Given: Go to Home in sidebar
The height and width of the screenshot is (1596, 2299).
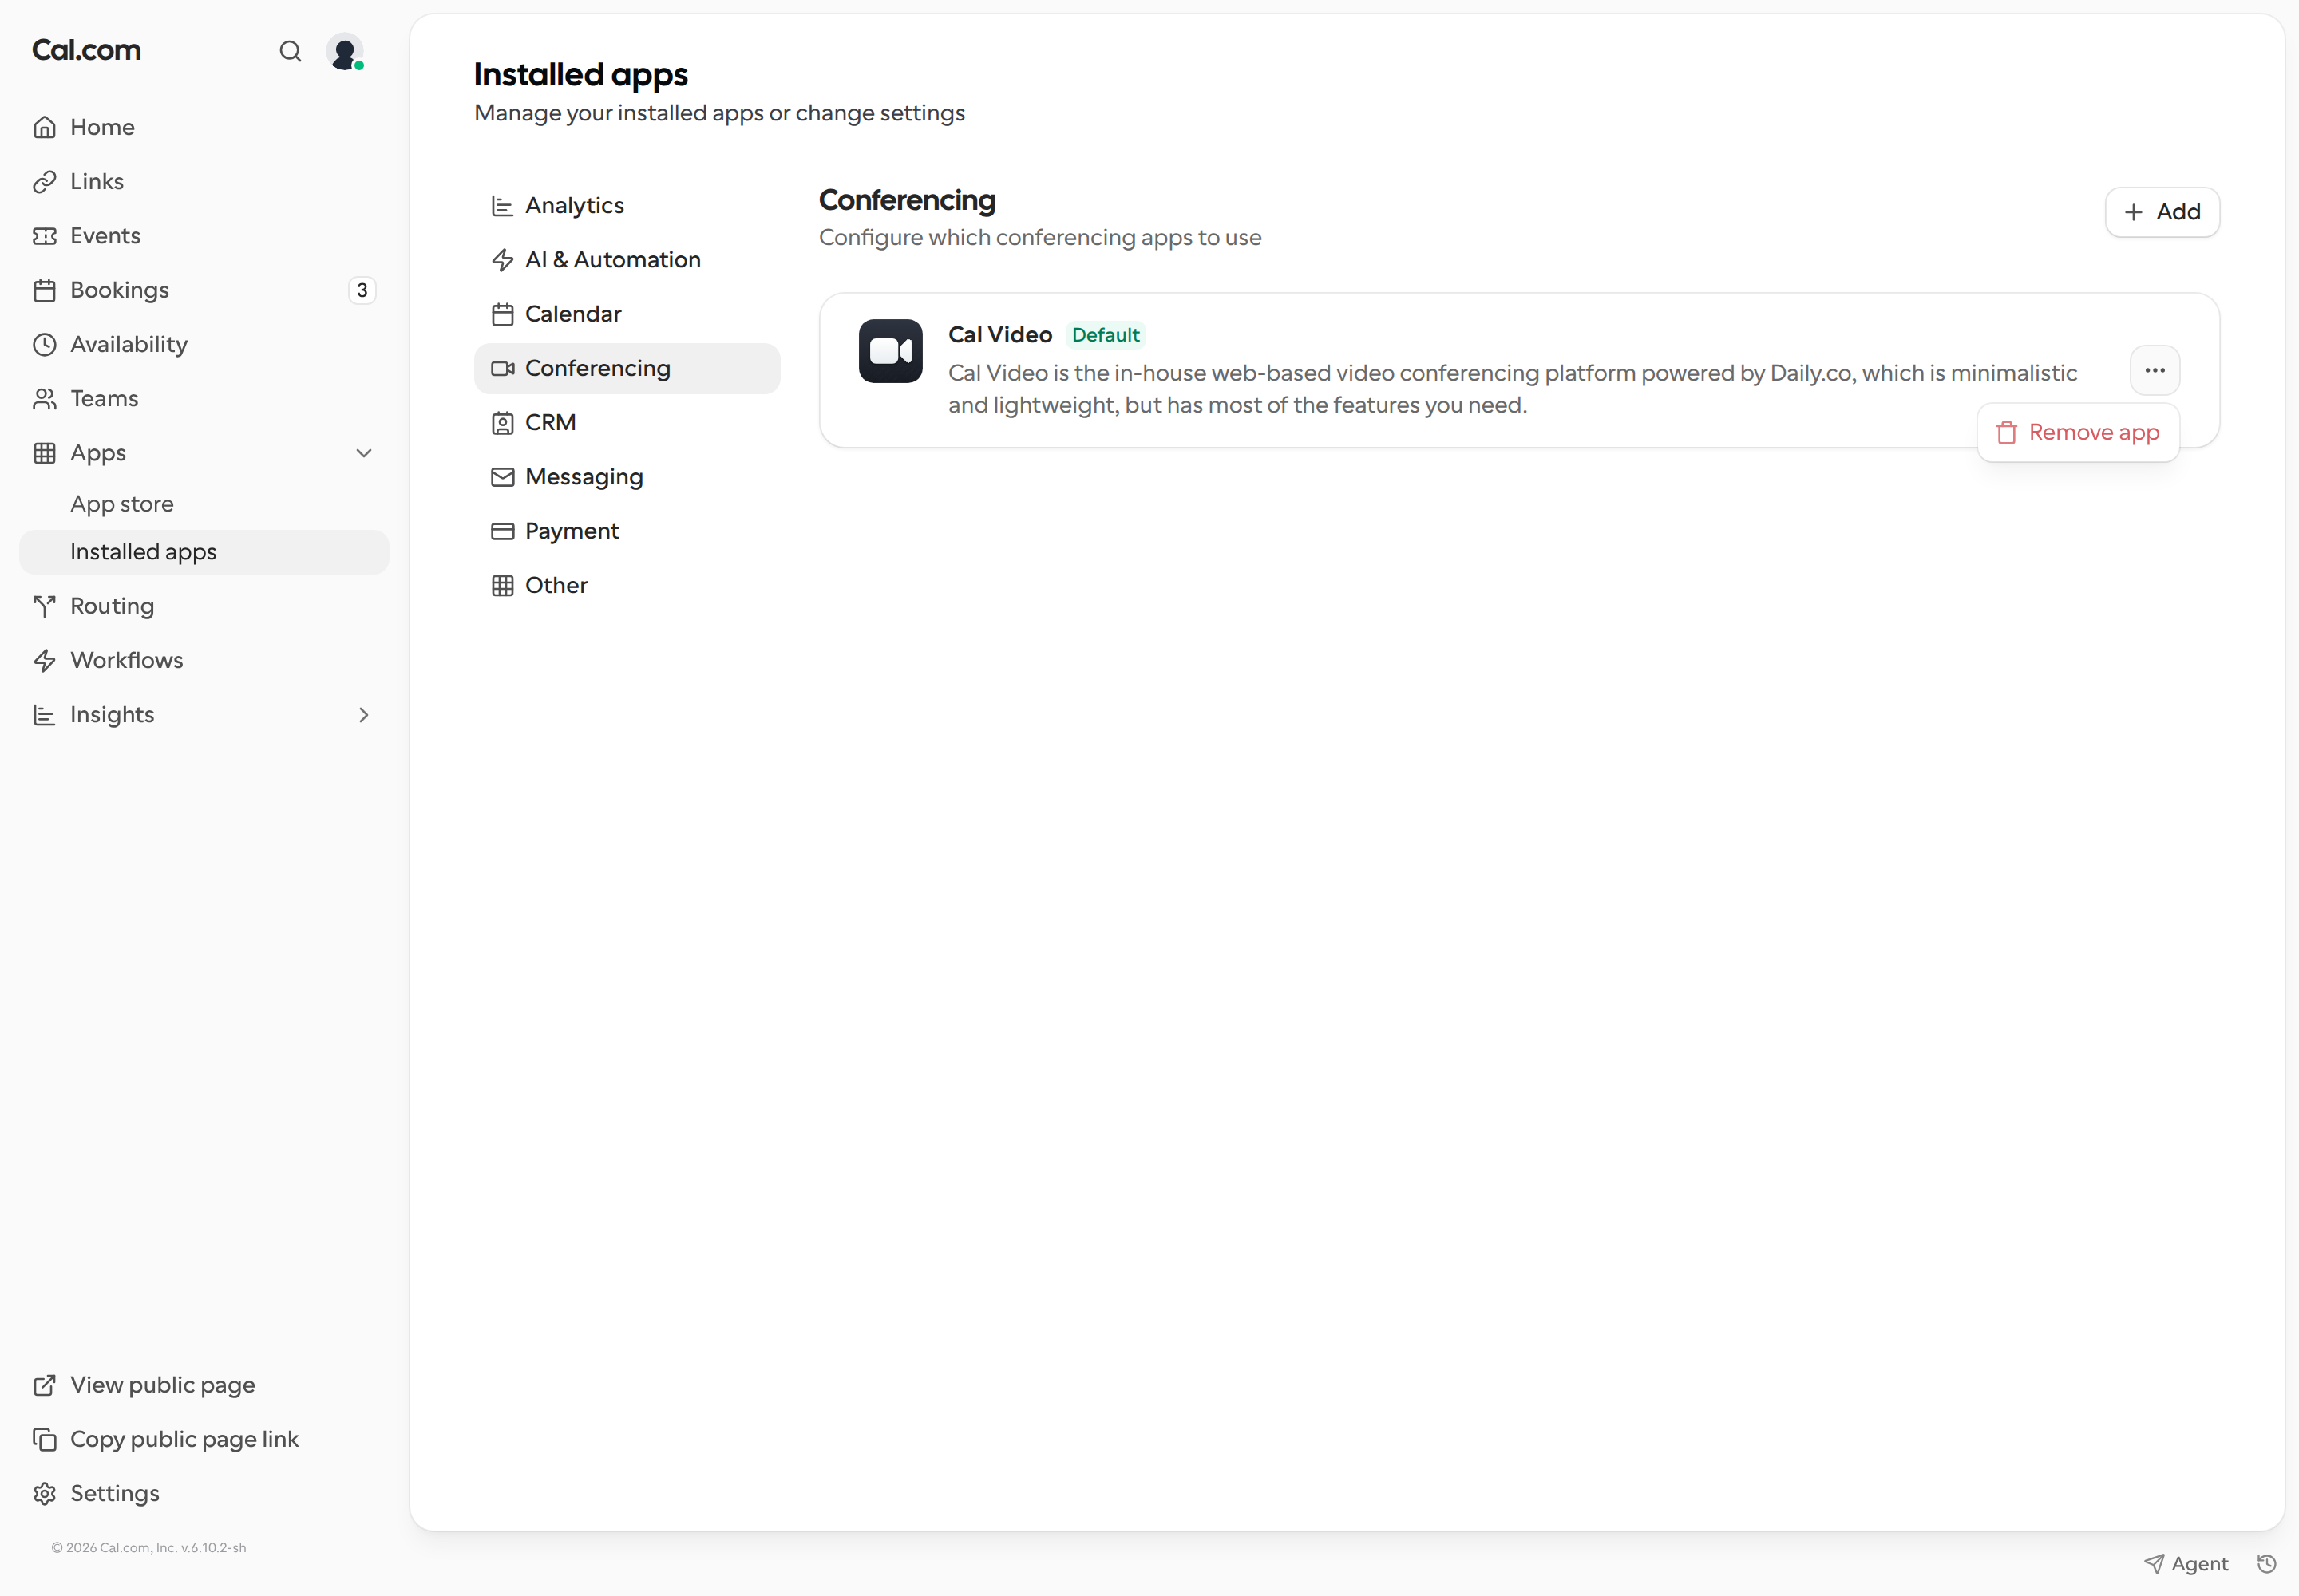Looking at the screenshot, I should (x=204, y=127).
